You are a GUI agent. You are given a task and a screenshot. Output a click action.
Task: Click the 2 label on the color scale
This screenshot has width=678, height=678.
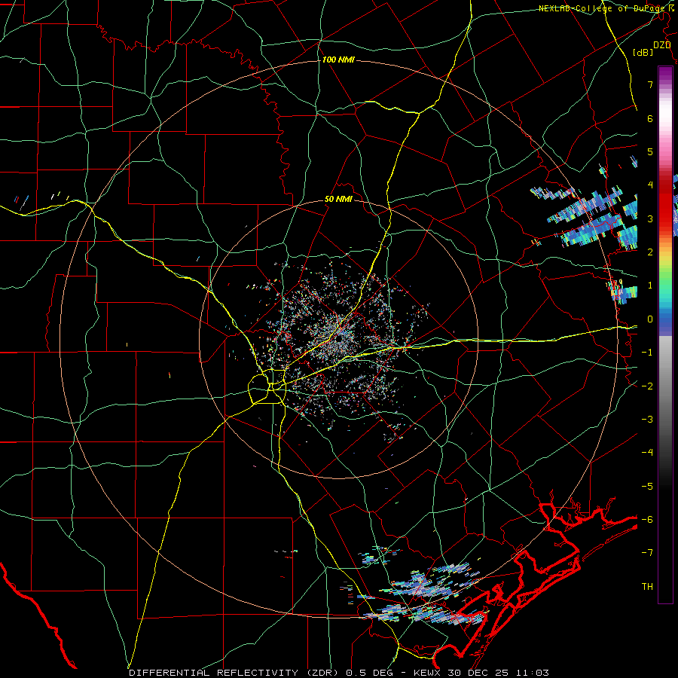pos(650,252)
